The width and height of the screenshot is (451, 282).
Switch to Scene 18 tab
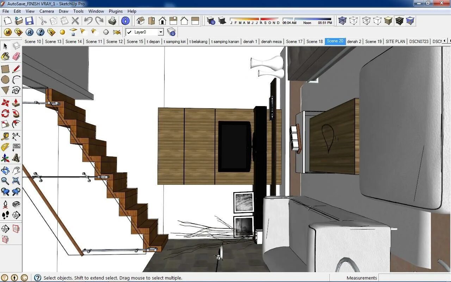314,41
